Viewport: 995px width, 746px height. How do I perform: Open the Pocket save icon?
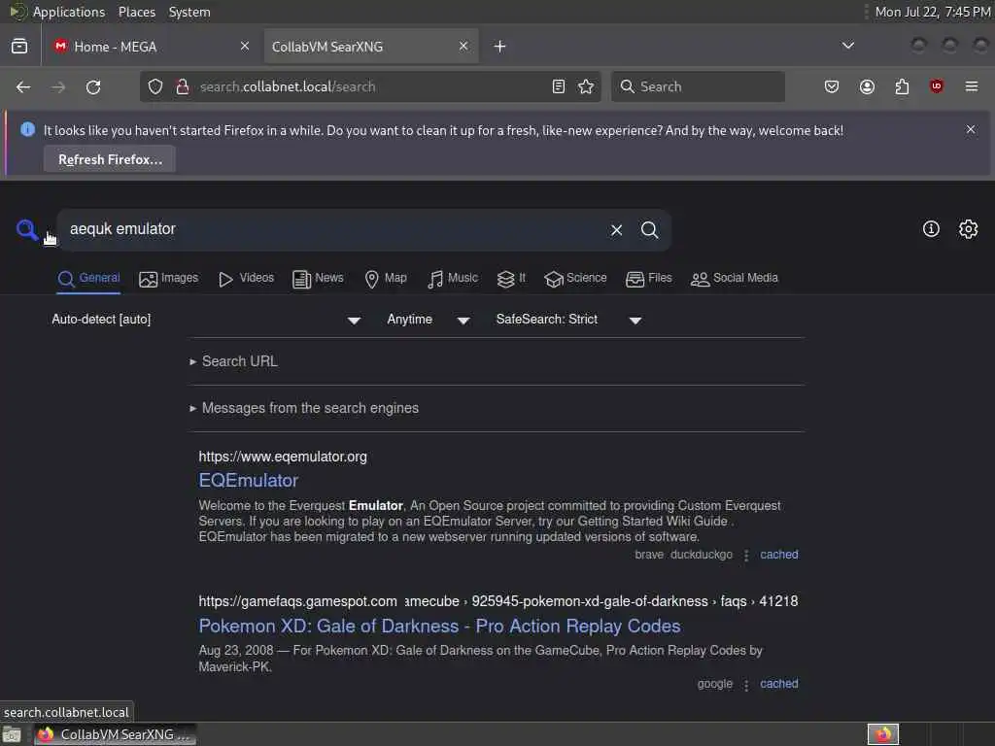click(832, 86)
